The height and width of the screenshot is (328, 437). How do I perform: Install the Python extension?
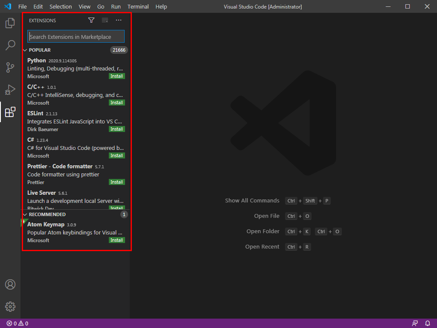point(117,76)
